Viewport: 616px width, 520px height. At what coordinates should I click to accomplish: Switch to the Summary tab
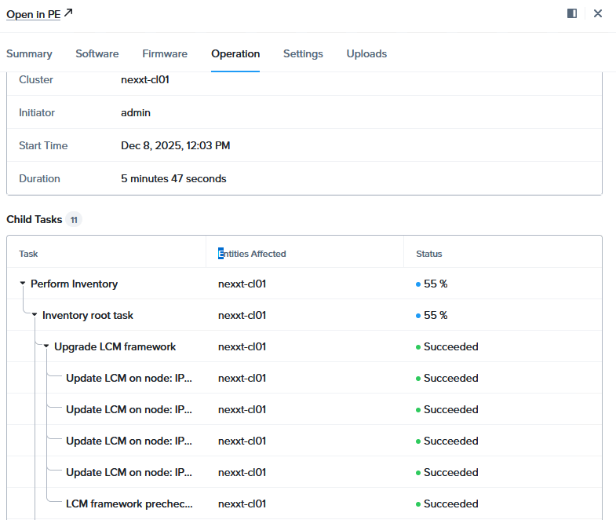pos(29,53)
